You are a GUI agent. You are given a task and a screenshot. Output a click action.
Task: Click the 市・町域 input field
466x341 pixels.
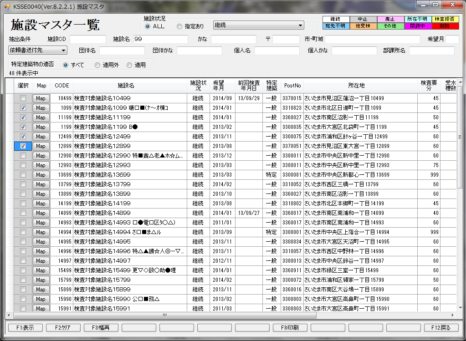click(372, 39)
